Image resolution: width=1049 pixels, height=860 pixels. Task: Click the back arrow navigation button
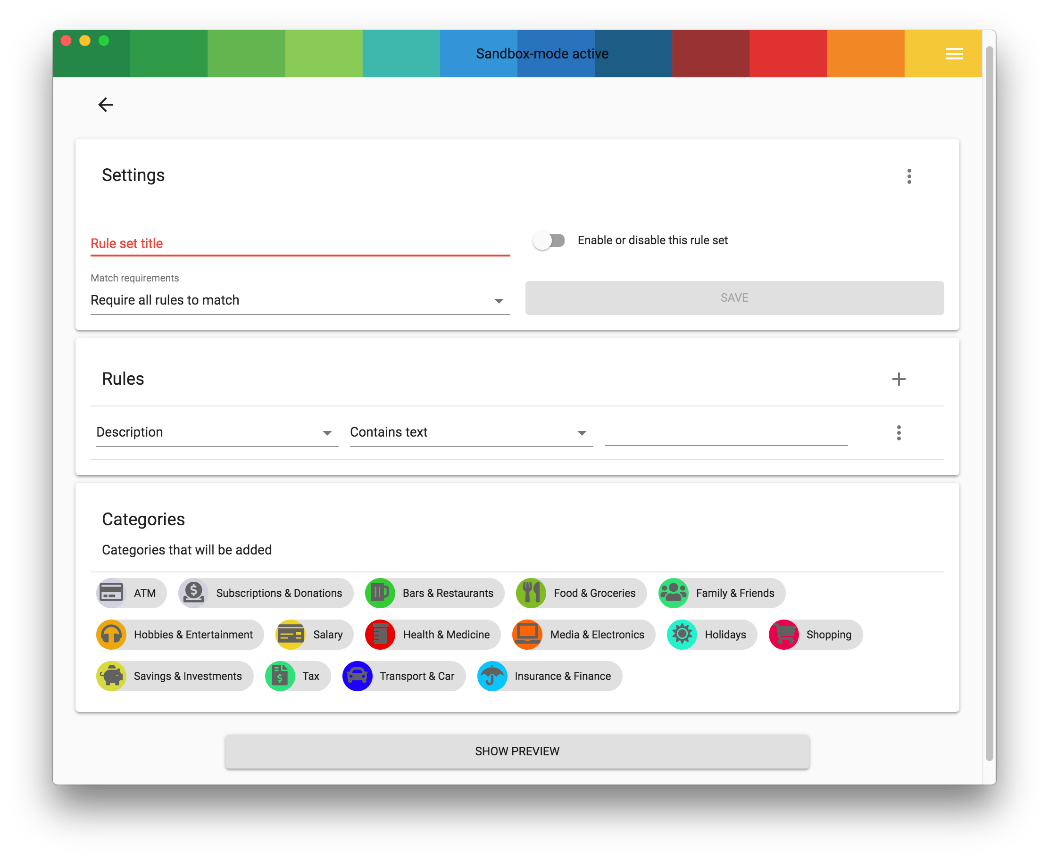point(106,105)
